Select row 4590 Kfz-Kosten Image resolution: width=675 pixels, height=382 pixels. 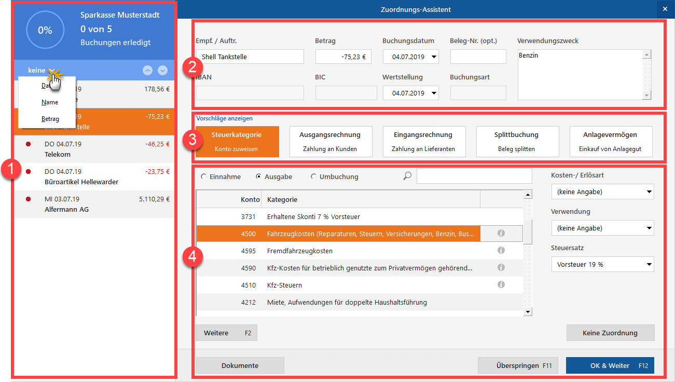coord(360,268)
